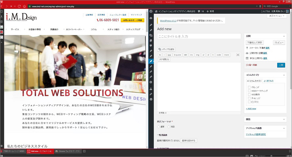The image size is (292, 157).
Task: Switch to the よく使うもの category tab
Action: pyautogui.click(x=268, y=81)
